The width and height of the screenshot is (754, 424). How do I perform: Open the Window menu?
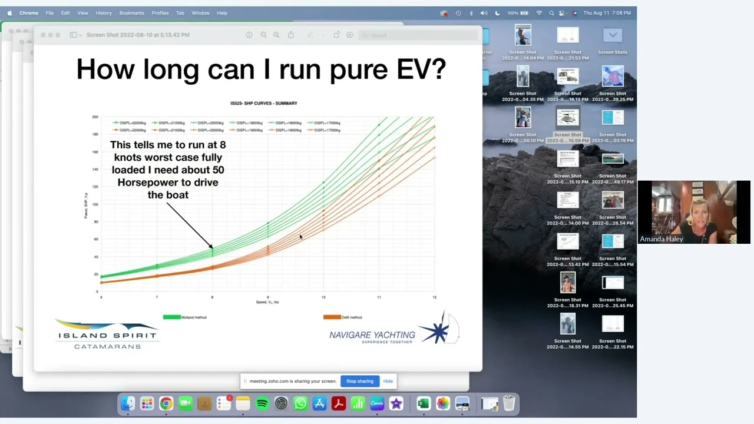(200, 13)
